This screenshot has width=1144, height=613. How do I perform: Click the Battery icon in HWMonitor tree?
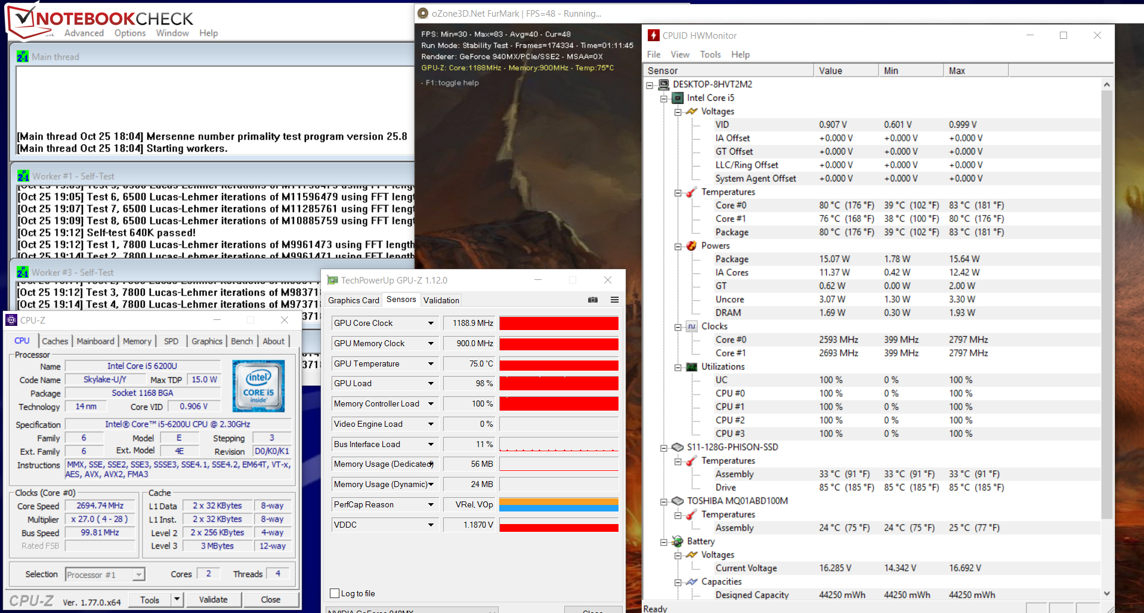pos(678,541)
